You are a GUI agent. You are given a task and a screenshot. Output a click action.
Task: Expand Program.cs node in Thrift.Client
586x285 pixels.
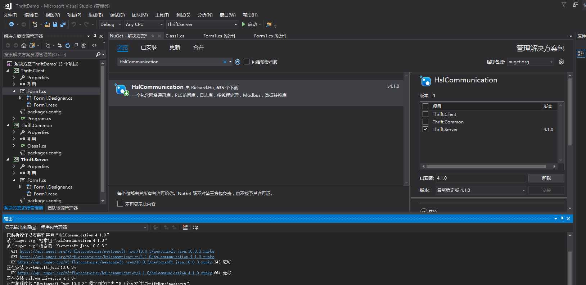pyautogui.click(x=14, y=118)
